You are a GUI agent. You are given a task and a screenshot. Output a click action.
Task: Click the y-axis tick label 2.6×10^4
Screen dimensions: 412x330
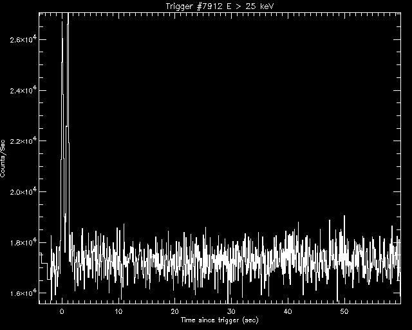[23, 39]
